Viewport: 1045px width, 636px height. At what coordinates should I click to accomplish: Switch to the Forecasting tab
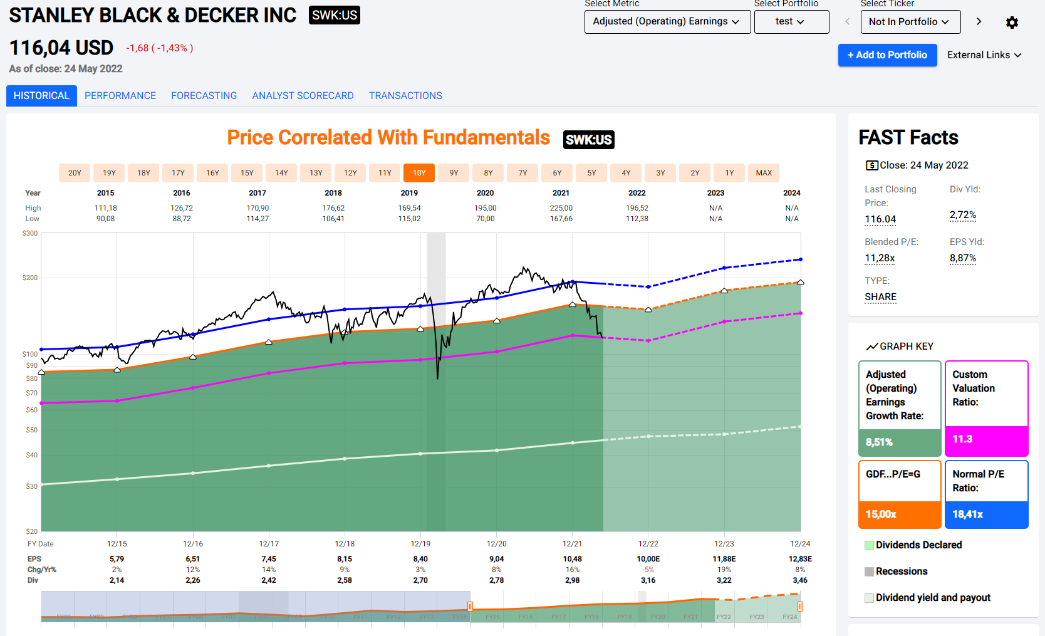(x=204, y=96)
